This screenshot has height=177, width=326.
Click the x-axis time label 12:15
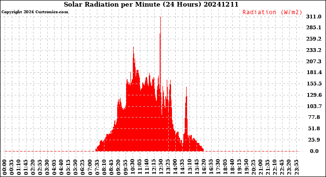(x=154, y=168)
